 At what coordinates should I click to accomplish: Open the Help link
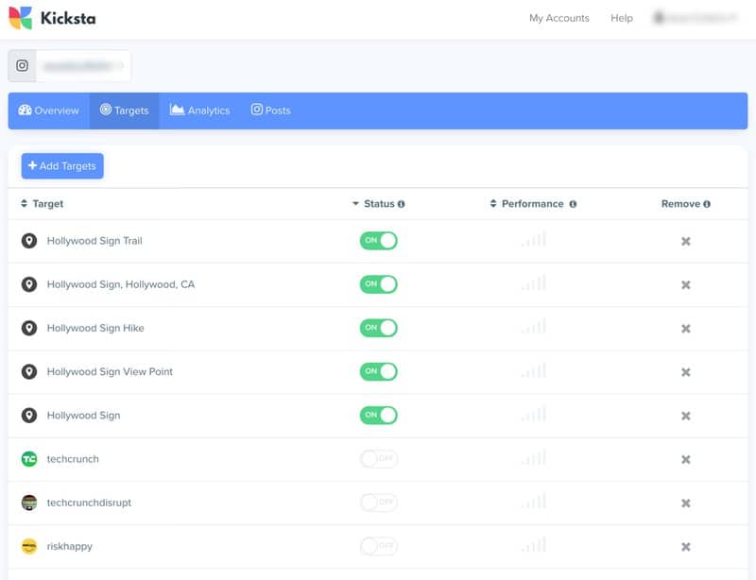[622, 18]
